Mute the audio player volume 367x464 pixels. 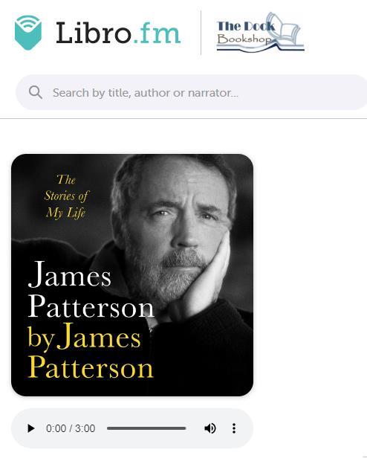(210, 428)
